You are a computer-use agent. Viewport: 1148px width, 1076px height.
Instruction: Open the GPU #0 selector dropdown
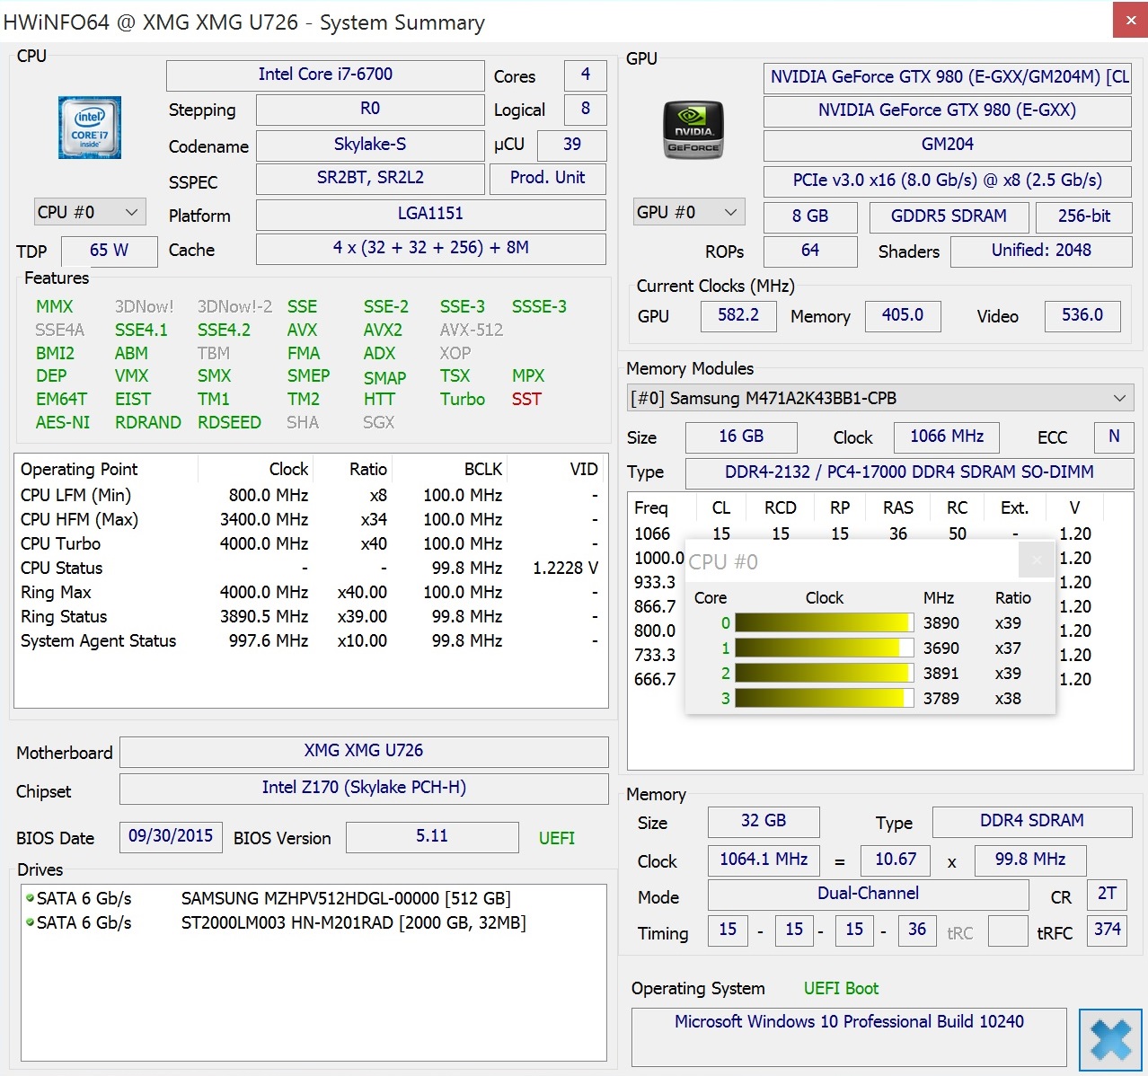(689, 212)
